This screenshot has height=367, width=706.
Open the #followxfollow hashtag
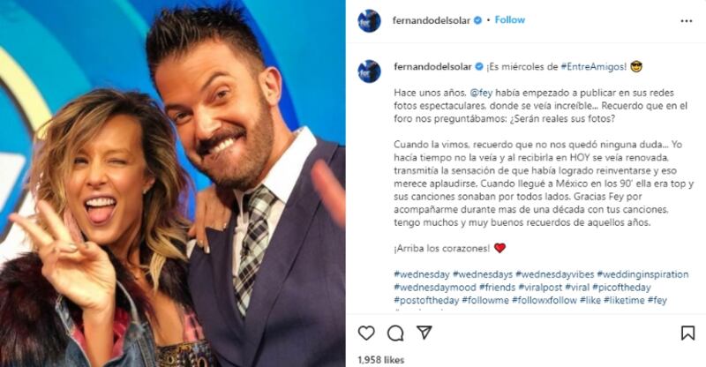[545, 300]
